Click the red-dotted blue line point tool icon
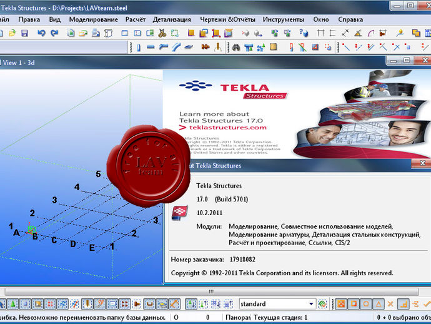 pos(346,48)
